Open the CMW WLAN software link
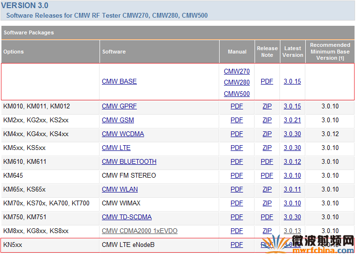The height and width of the screenshot is (256, 356). tap(120, 189)
